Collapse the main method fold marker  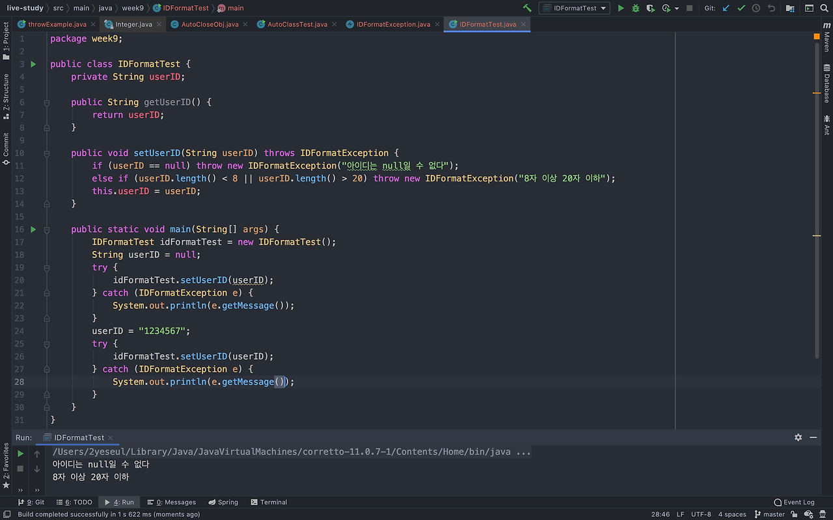[x=47, y=229]
